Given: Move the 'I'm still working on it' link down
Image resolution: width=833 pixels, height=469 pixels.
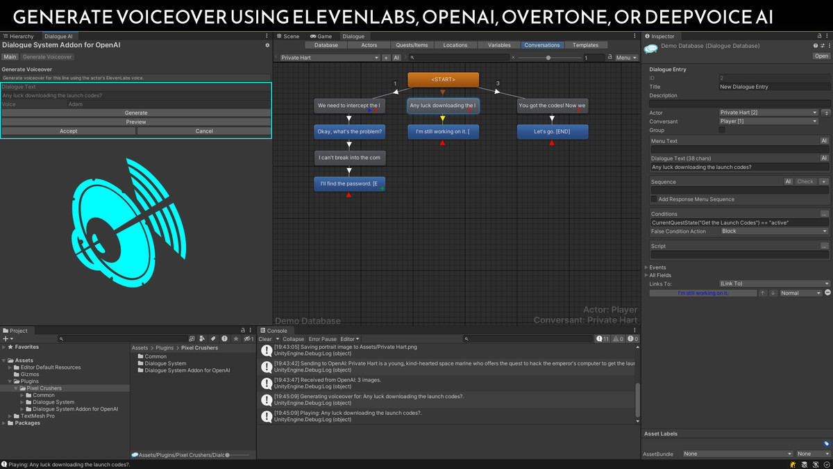Looking at the screenshot, I should [773, 293].
